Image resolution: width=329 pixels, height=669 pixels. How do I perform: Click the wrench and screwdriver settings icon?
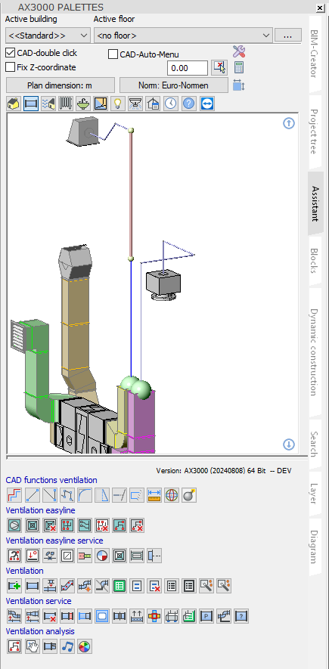239,52
